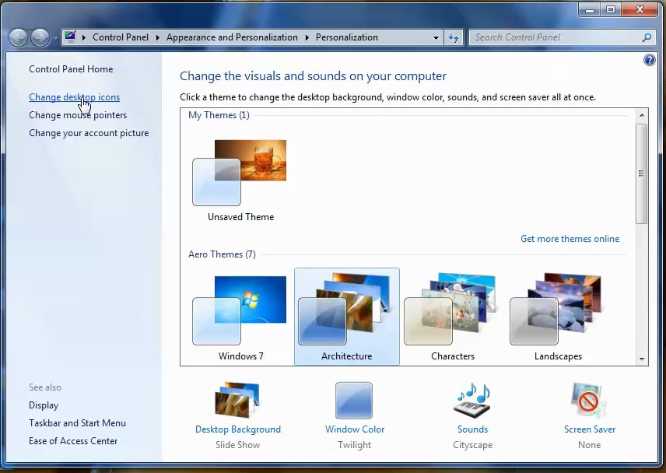The height and width of the screenshot is (473, 666).
Task: Click the theme list scrollbar thumb
Action: pyautogui.click(x=641, y=173)
